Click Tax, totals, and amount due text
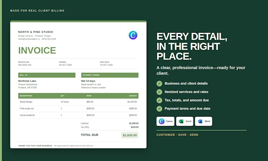 [187, 100]
